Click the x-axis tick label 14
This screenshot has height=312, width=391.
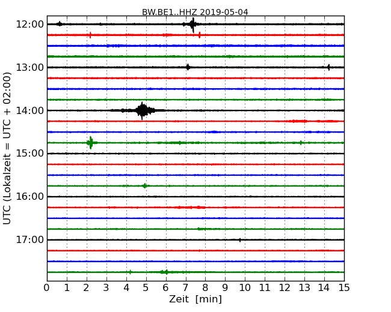[x=324, y=288]
